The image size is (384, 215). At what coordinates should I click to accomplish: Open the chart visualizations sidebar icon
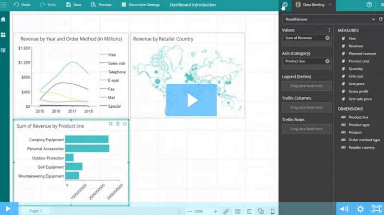coord(3,19)
